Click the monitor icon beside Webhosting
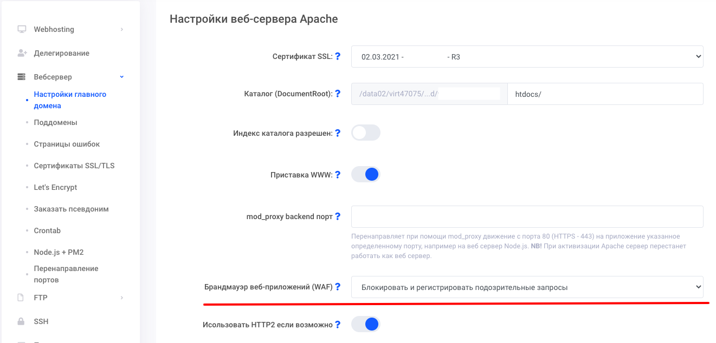Screen dimensions: 716x343 [22, 29]
